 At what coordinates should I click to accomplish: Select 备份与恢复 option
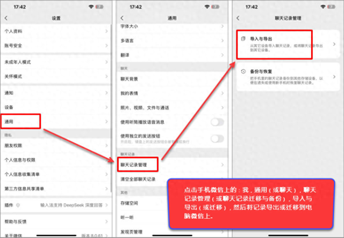click(x=288, y=77)
